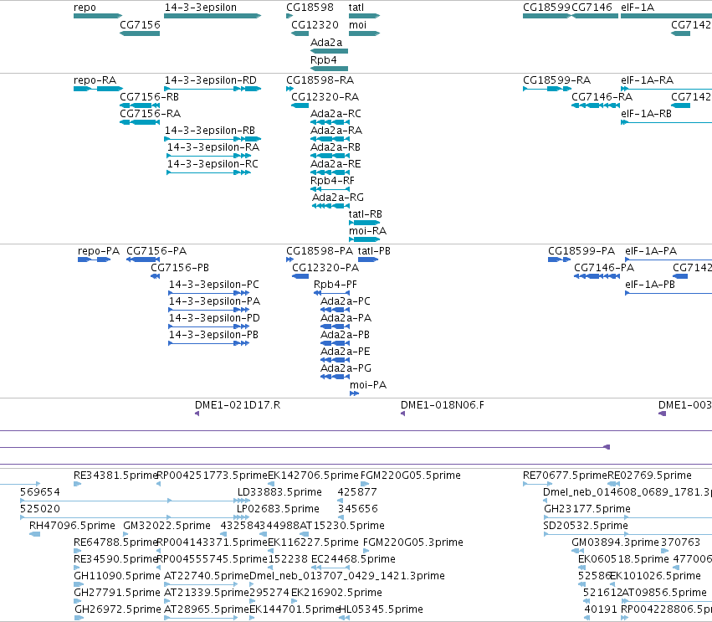
Task: Click the repo-PA protein feature
Action: coord(94,260)
